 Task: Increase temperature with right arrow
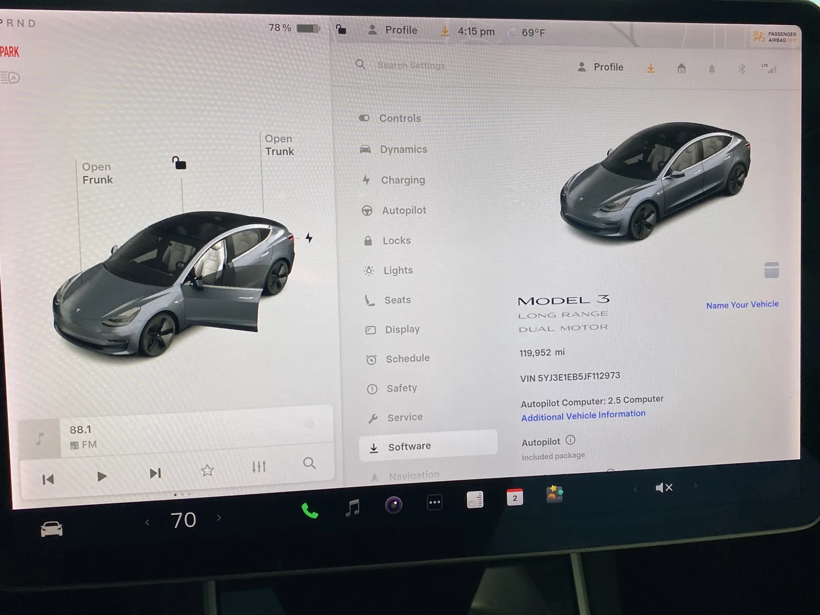[x=219, y=518]
